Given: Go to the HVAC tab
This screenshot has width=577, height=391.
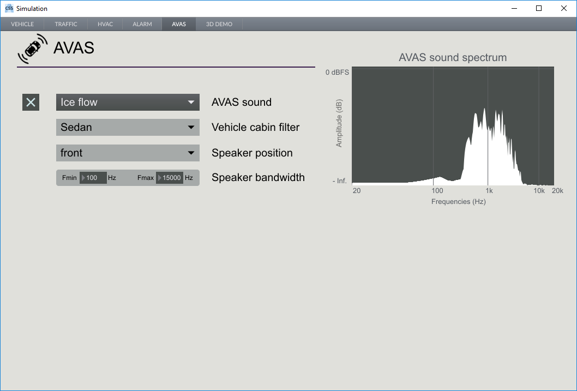Looking at the screenshot, I should 105,25.
